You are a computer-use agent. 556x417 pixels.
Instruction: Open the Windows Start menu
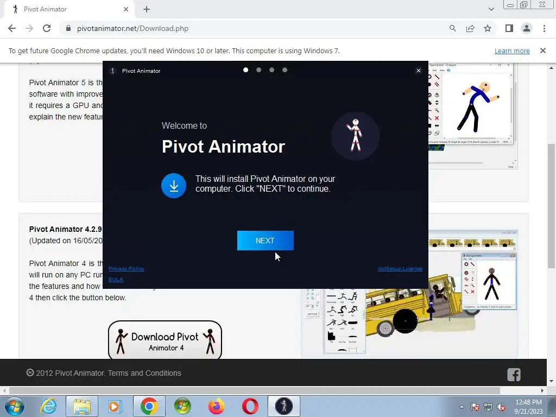coord(14,406)
